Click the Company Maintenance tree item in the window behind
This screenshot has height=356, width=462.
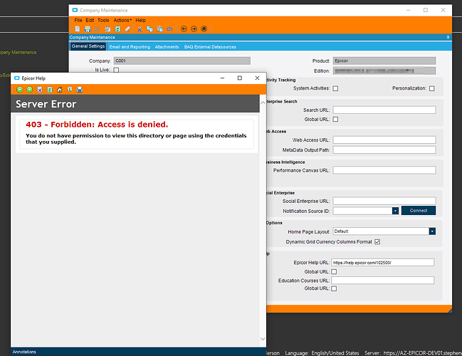19,53
